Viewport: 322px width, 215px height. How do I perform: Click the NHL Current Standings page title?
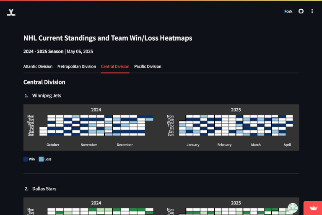click(108, 38)
